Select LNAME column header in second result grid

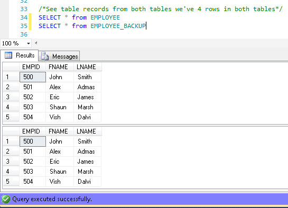(87, 131)
